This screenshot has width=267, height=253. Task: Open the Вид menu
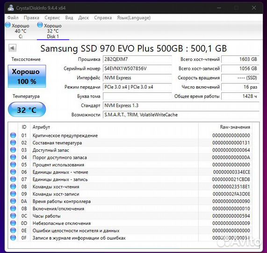[x=69, y=18]
